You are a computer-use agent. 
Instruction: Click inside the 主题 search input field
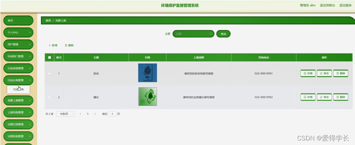tap(193, 34)
